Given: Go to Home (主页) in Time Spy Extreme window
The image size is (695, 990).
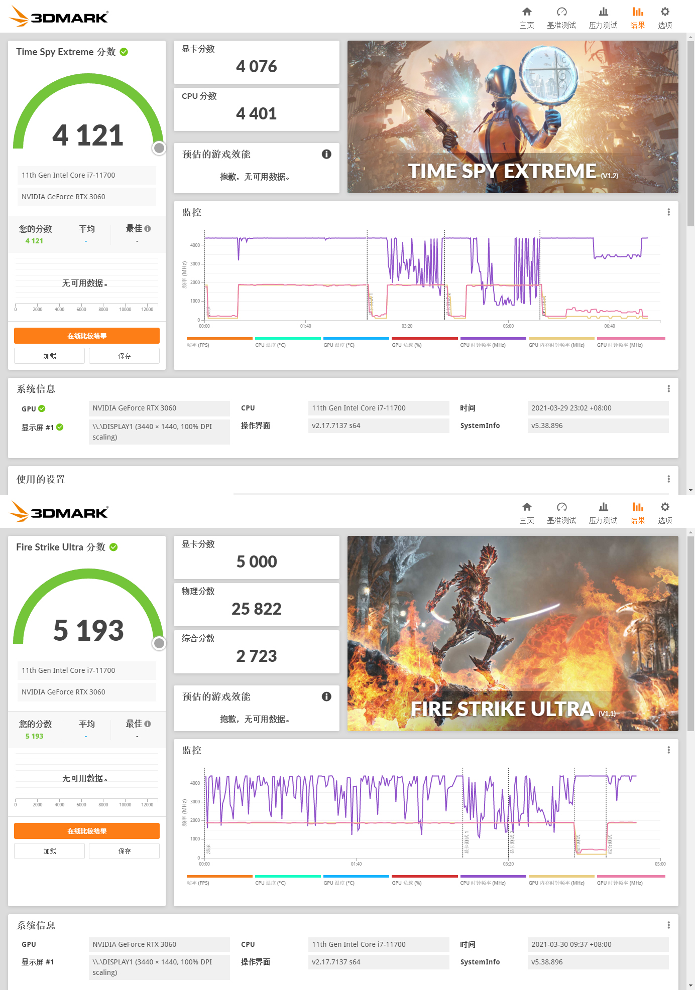Looking at the screenshot, I should click(527, 18).
